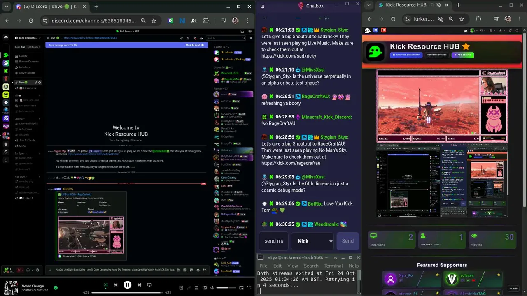Open extensions puzzle icon in lurker browser
Viewport: 527px width, 296px height.
tap(478, 19)
